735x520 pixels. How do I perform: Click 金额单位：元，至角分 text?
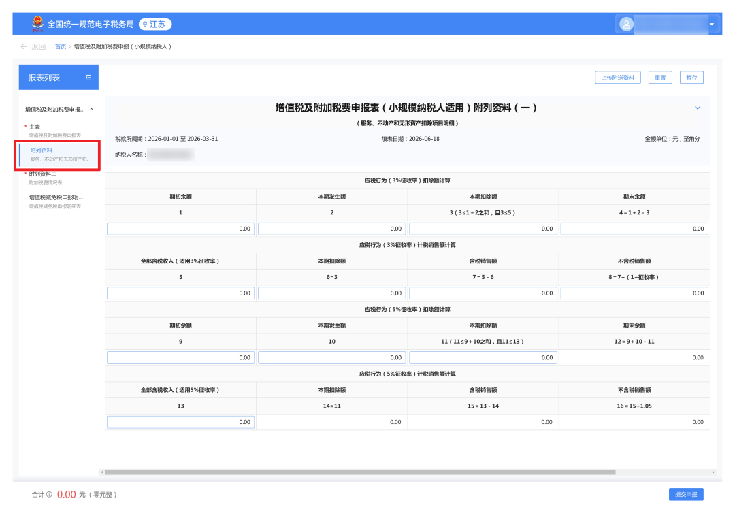[672, 139]
